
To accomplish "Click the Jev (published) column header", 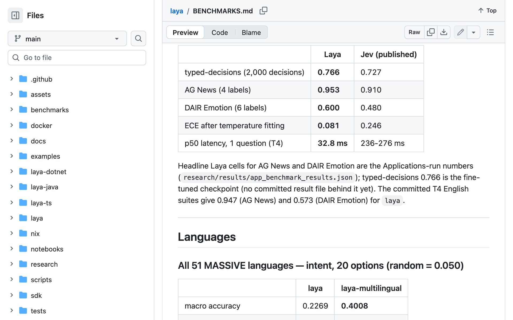I will (389, 54).
